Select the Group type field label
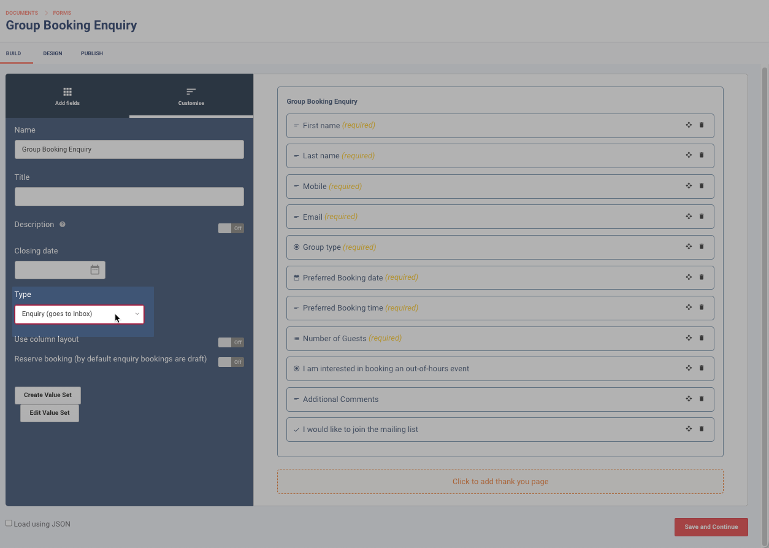 pos(322,247)
